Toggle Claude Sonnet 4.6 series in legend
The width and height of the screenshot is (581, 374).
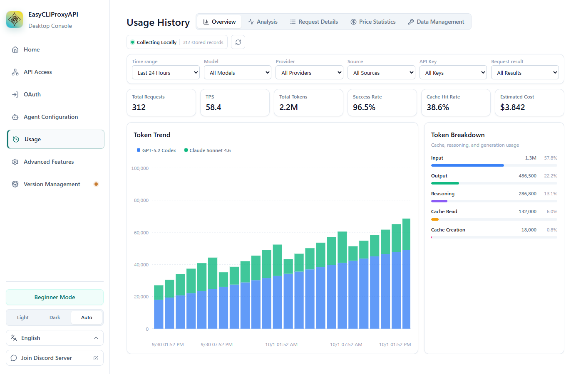(x=207, y=150)
